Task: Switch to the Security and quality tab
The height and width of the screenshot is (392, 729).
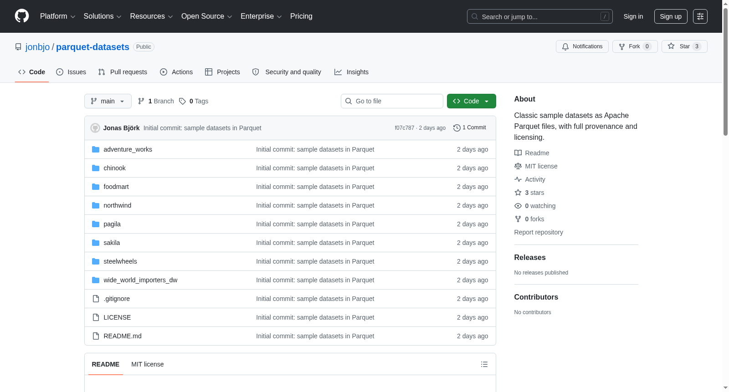Action: coord(287,72)
